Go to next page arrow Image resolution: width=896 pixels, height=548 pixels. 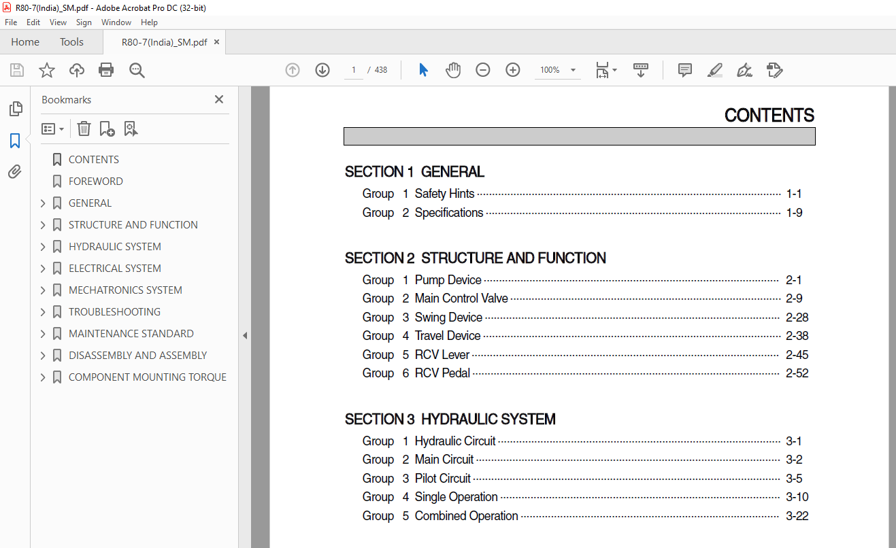pos(322,70)
